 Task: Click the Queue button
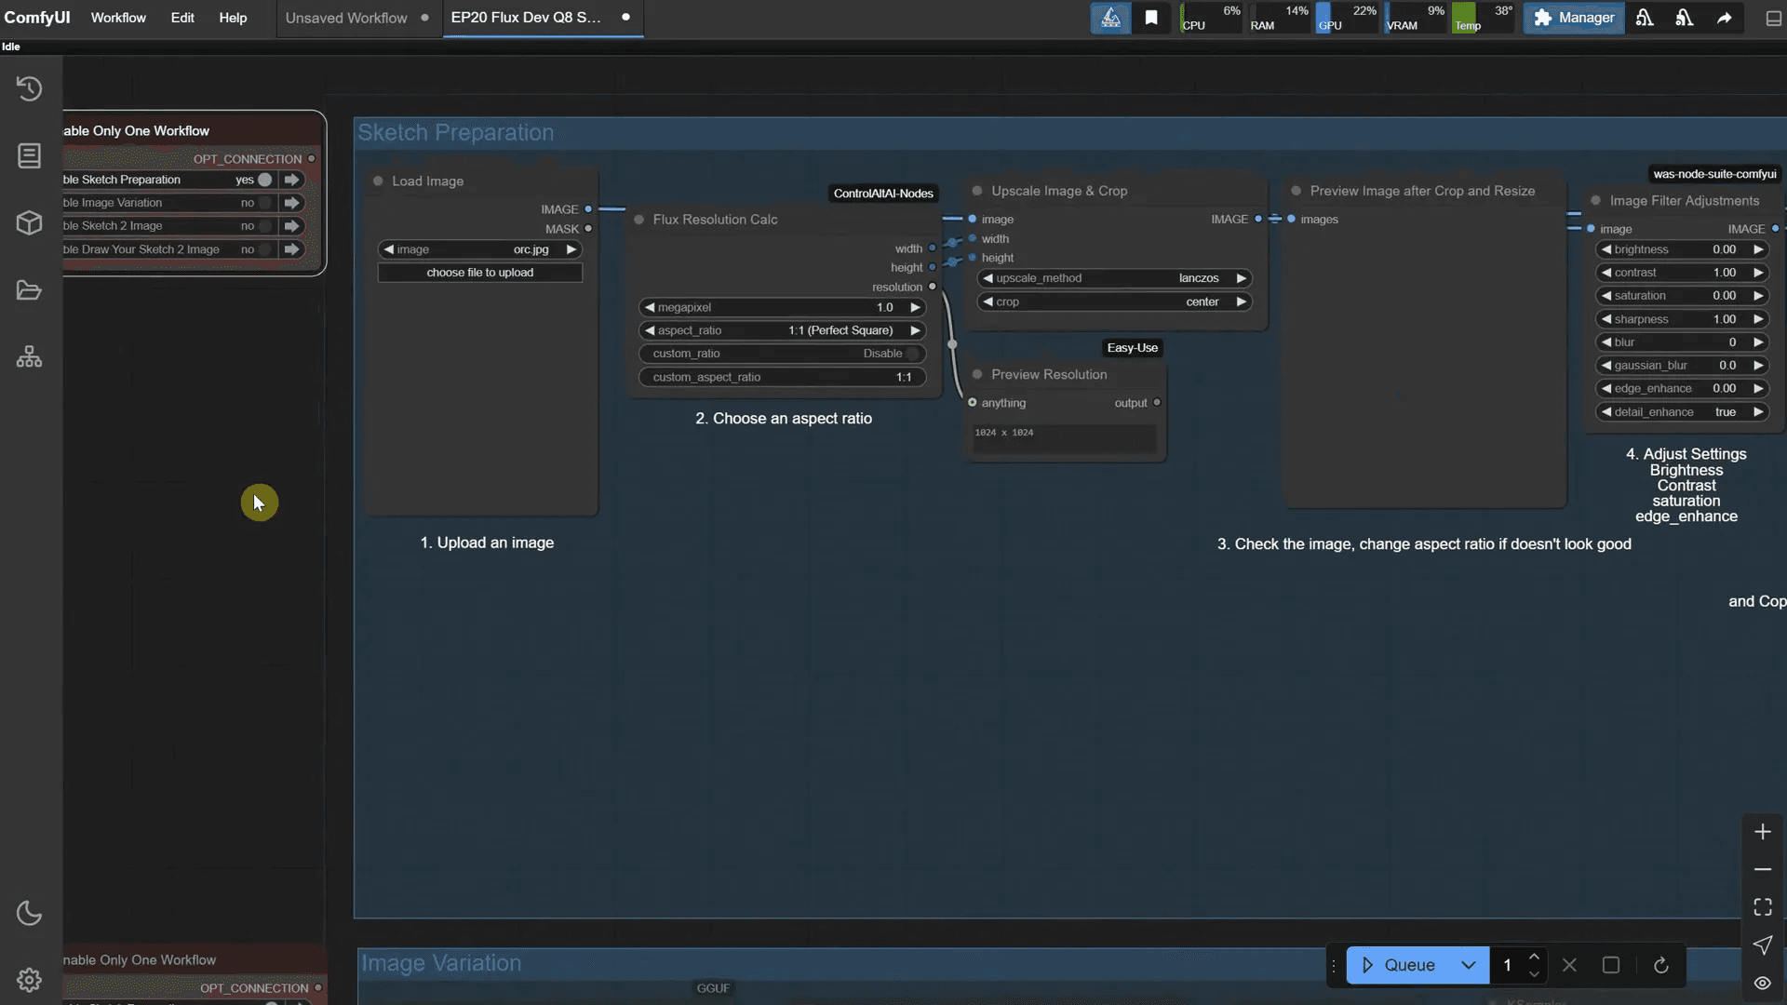coord(1400,965)
